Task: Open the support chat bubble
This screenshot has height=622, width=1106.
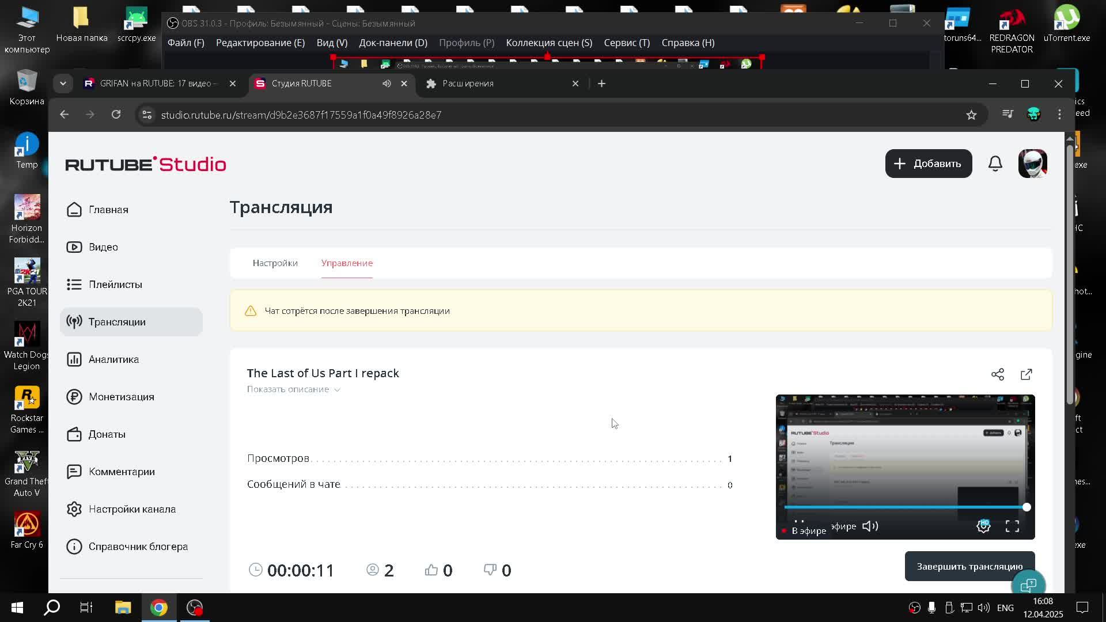Action: pyautogui.click(x=1028, y=585)
